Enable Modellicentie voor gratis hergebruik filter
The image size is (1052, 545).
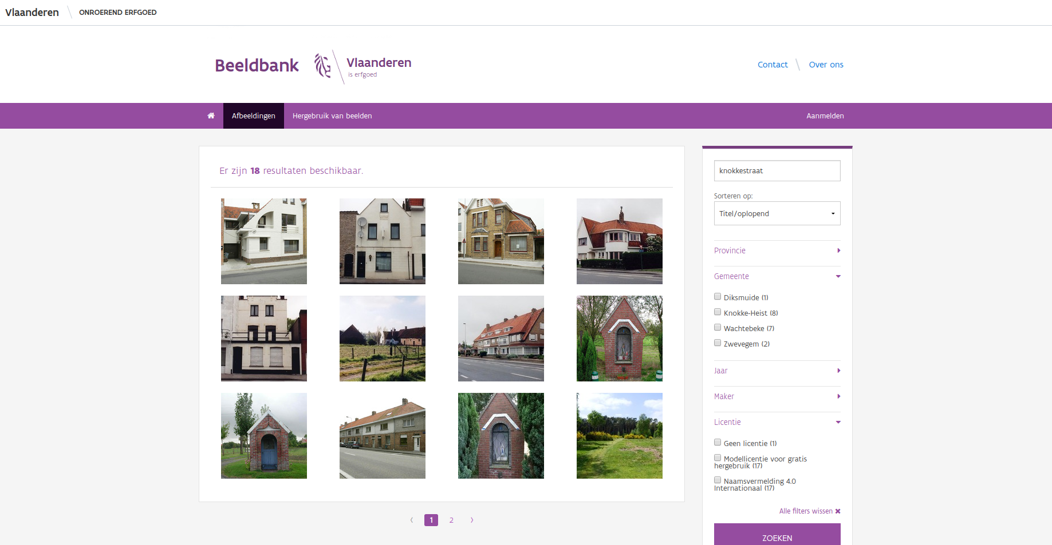pyautogui.click(x=718, y=458)
